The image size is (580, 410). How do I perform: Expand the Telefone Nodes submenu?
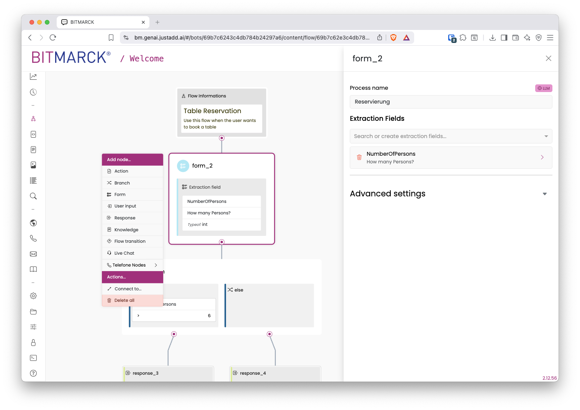pos(133,265)
